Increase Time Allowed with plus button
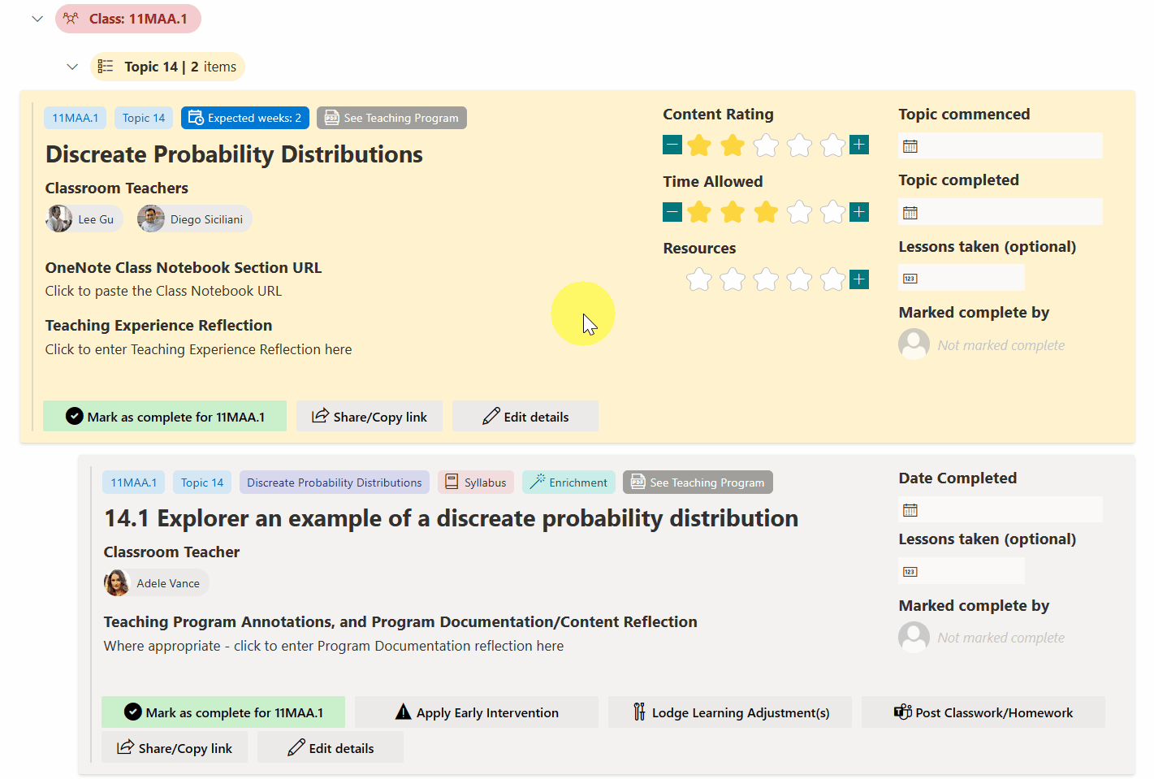 pyautogui.click(x=859, y=212)
